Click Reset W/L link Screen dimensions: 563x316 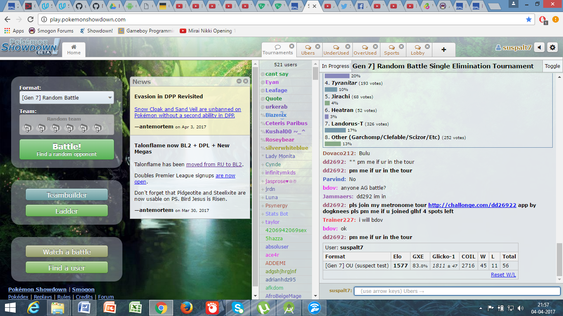coord(503,275)
